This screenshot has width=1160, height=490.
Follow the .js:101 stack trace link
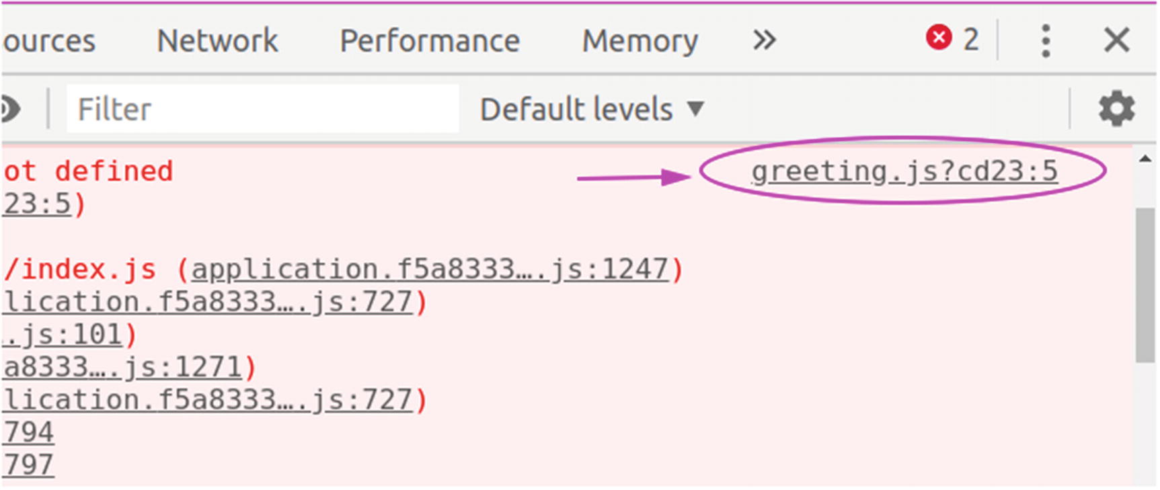click(x=63, y=335)
